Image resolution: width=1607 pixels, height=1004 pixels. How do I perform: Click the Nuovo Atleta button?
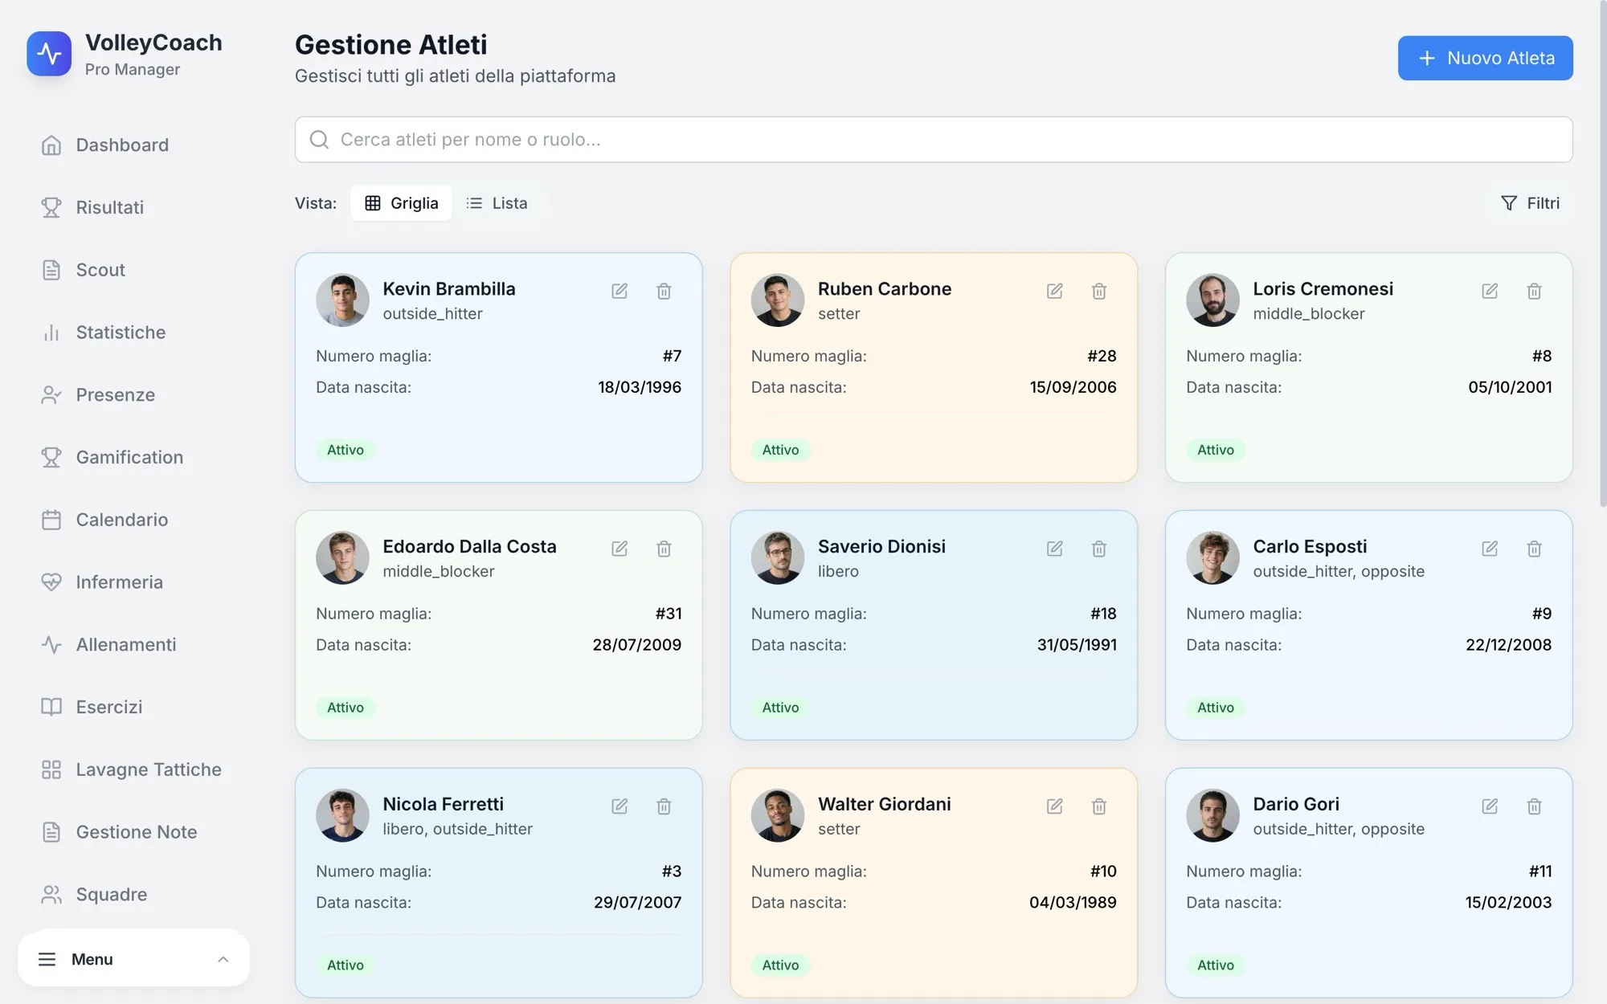point(1485,58)
